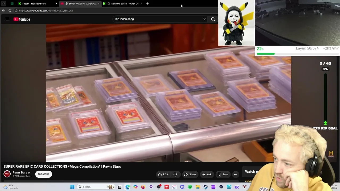Click the Layer: 50/574 status text
The image size is (340, 191).
[307, 48]
